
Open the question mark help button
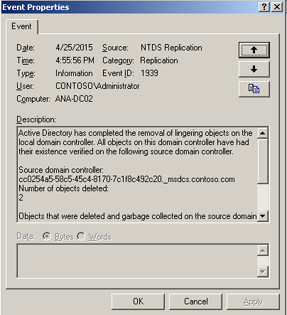click(x=264, y=7)
